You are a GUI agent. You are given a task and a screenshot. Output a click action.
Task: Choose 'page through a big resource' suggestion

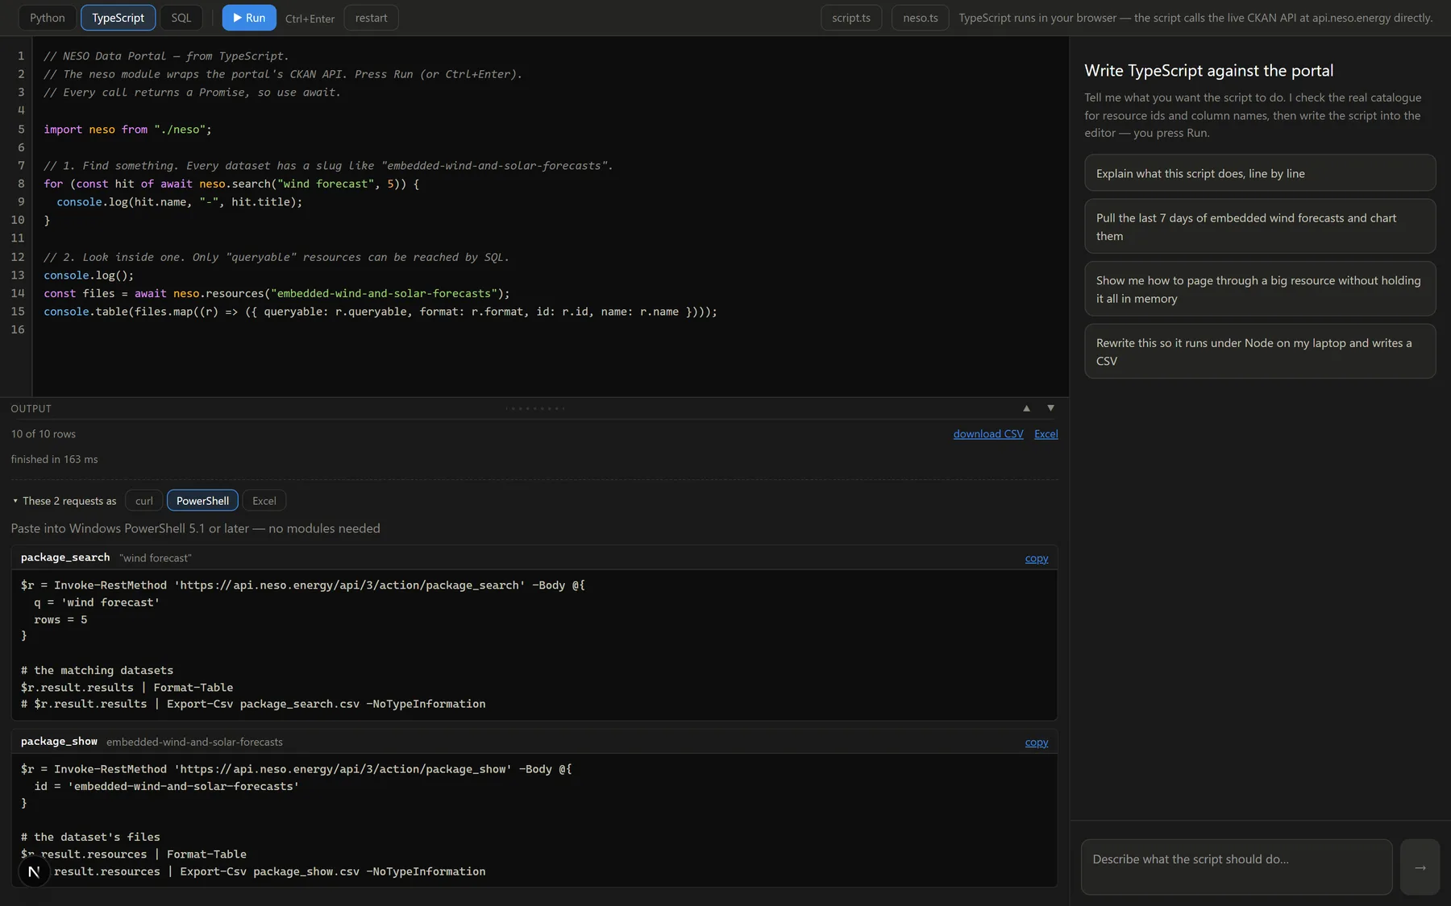click(x=1260, y=289)
